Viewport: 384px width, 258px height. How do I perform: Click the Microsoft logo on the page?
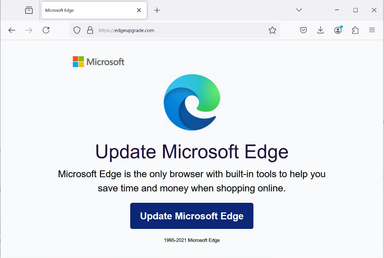coord(99,62)
